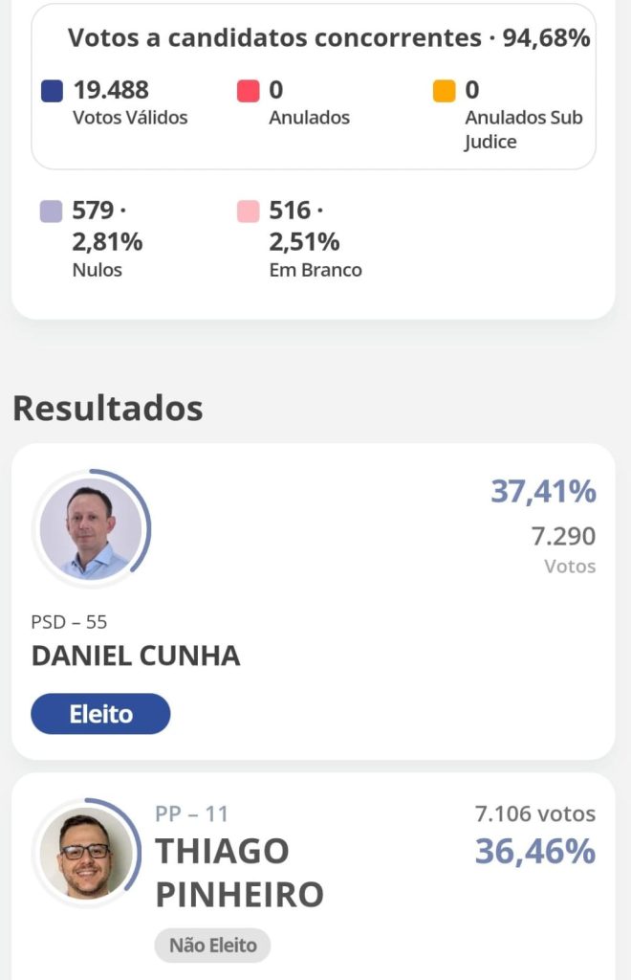Click the PSD – 55 party label
This screenshot has width=631, height=980.
(x=69, y=622)
